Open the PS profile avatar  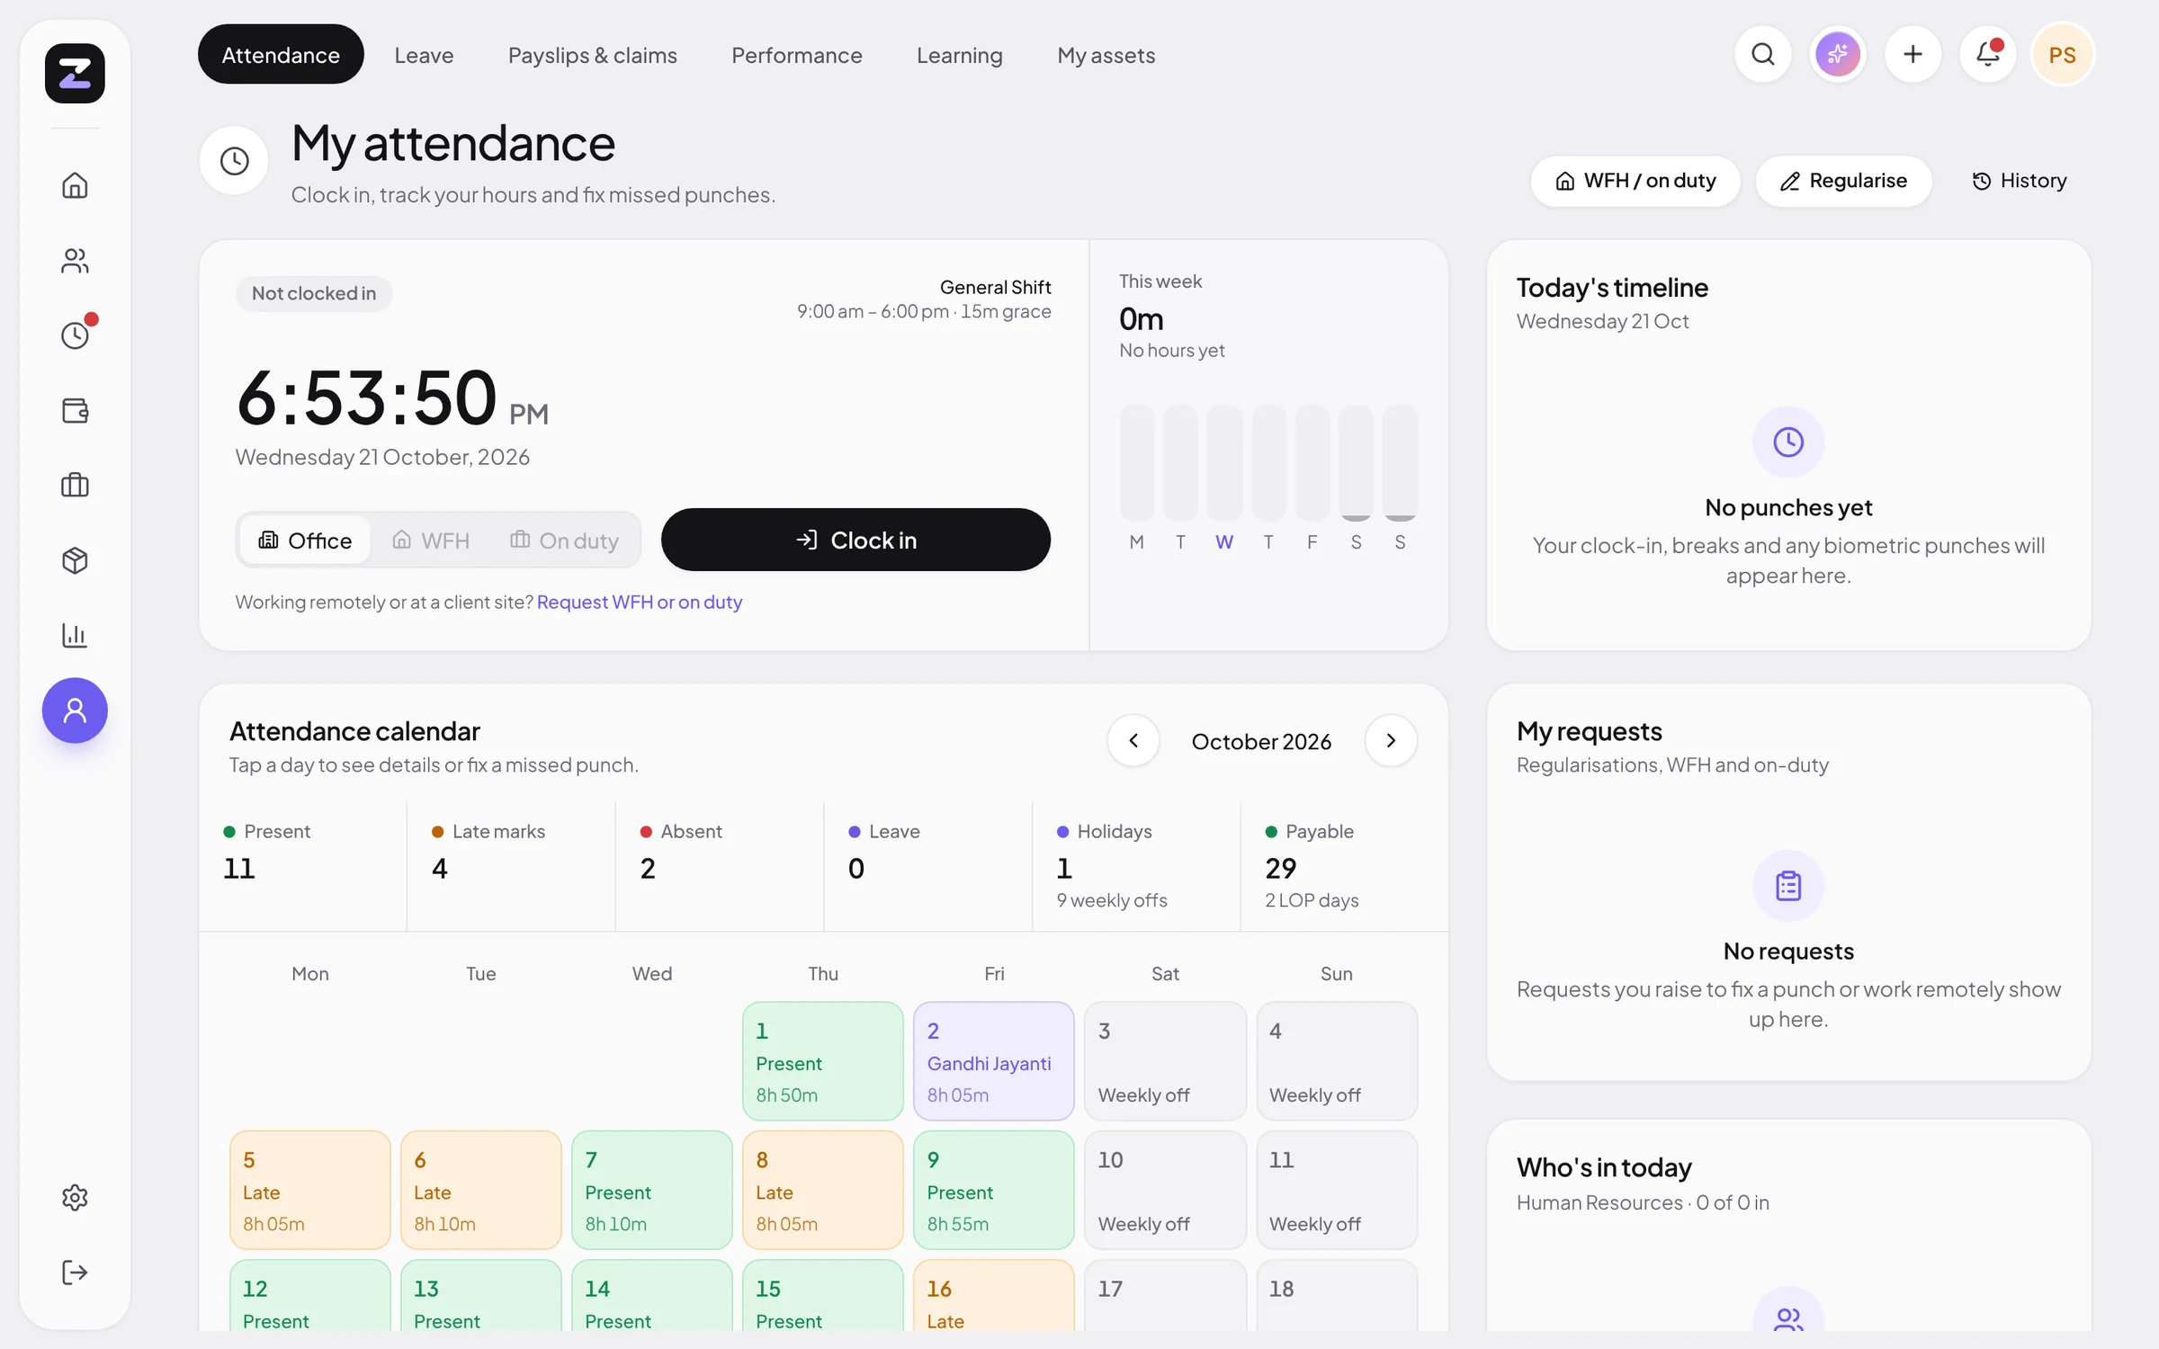(2063, 55)
